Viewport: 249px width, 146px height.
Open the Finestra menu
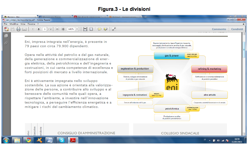[x=31, y=24]
